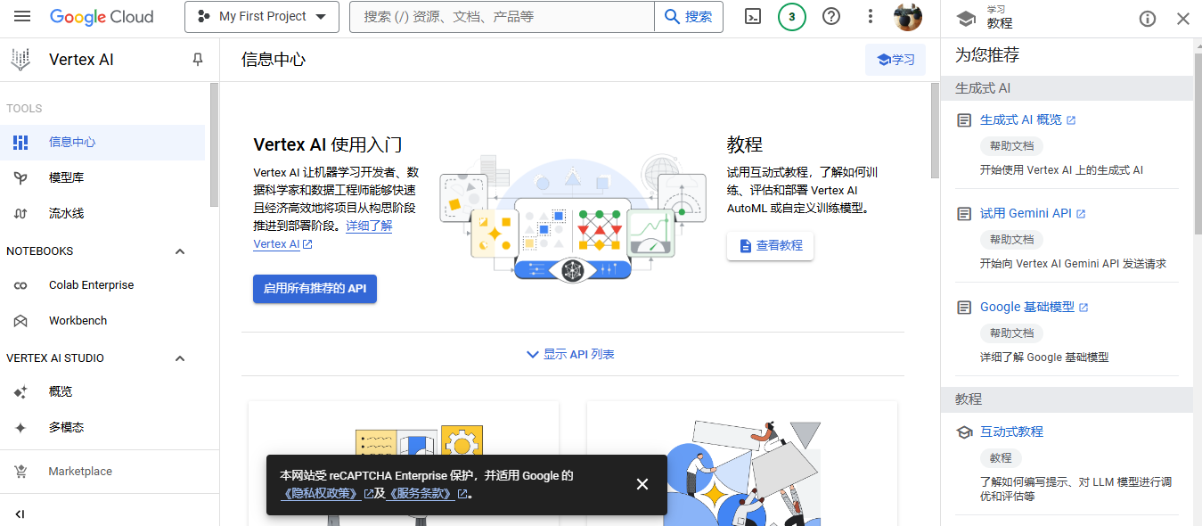Open 生成式 AI 概览 link
Image resolution: width=1202 pixels, height=526 pixels.
pyautogui.click(x=1027, y=119)
